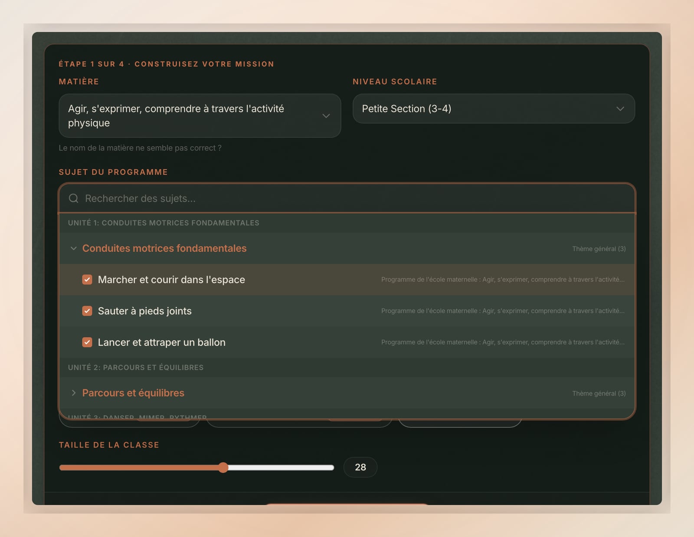The image size is (694, 537).
Task: Uncheck Lancer et attraper un ballon
Action: (x=87, y=342)
